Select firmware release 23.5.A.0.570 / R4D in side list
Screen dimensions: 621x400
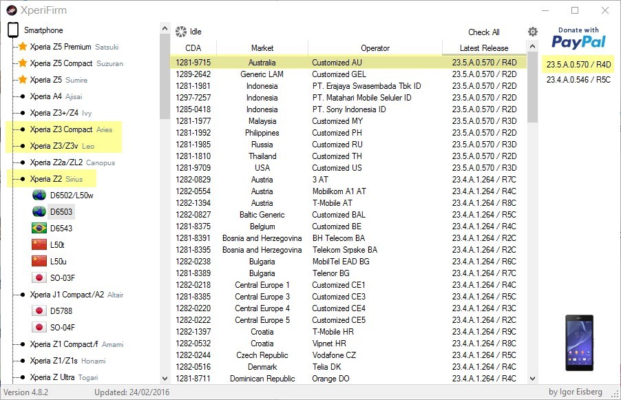tap(578, 65)
